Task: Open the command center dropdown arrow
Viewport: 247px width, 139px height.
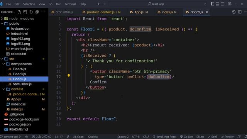Action: pyautogui.click(x=205, y=4)
